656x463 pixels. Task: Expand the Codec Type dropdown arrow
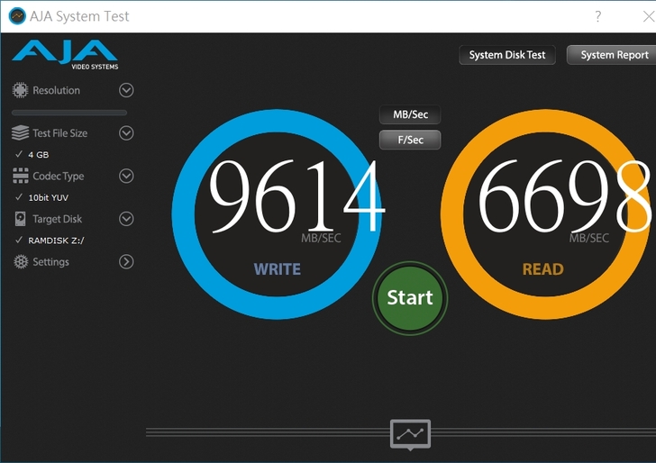coord(126,176)
